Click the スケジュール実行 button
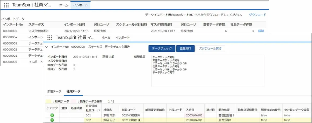The width and height of the screenshot is (312, 123). 210,49
